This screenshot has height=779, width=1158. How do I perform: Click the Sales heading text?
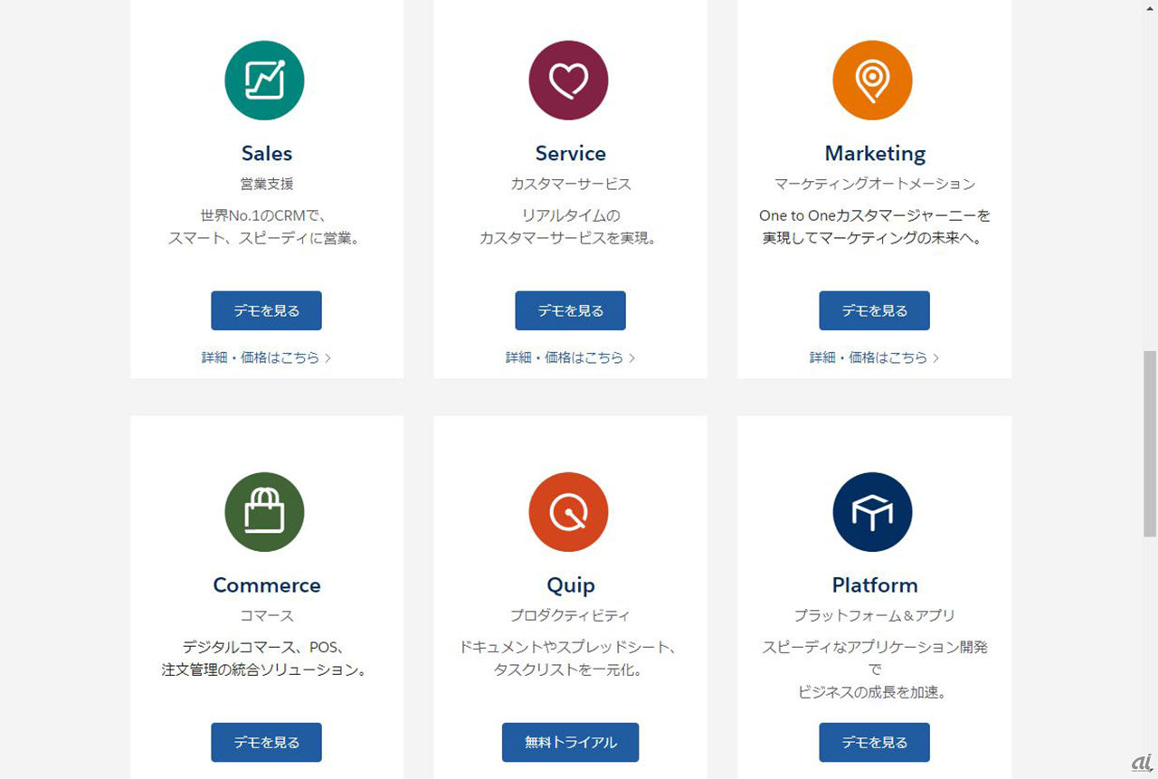pos(267,153)
